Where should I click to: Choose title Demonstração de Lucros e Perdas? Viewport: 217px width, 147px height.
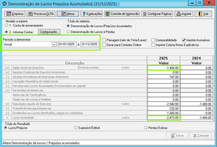click(68, 32)
